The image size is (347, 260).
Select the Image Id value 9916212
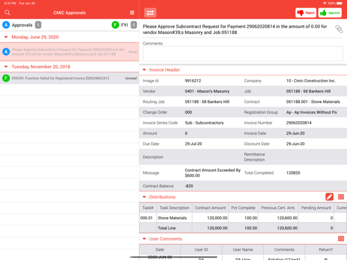(193, 81)
